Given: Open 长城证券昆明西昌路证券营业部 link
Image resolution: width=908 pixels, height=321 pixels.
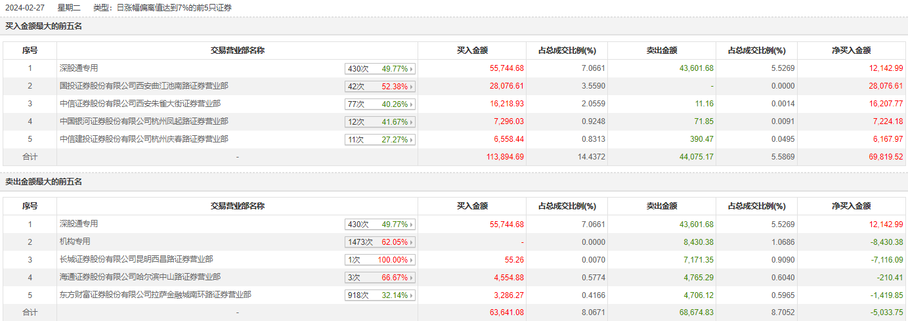Looking at the screenshot, I should [x=136, y=259].
